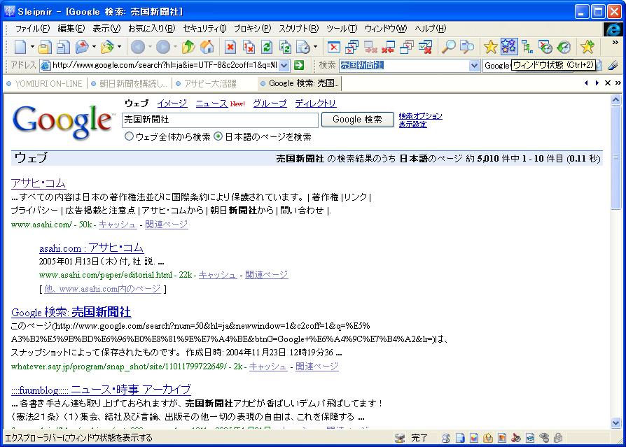Viewport: 626px width, 447px height.
Task: Open the ツール(T) menu
Action: pyautogui.click(x=342, y=29)
